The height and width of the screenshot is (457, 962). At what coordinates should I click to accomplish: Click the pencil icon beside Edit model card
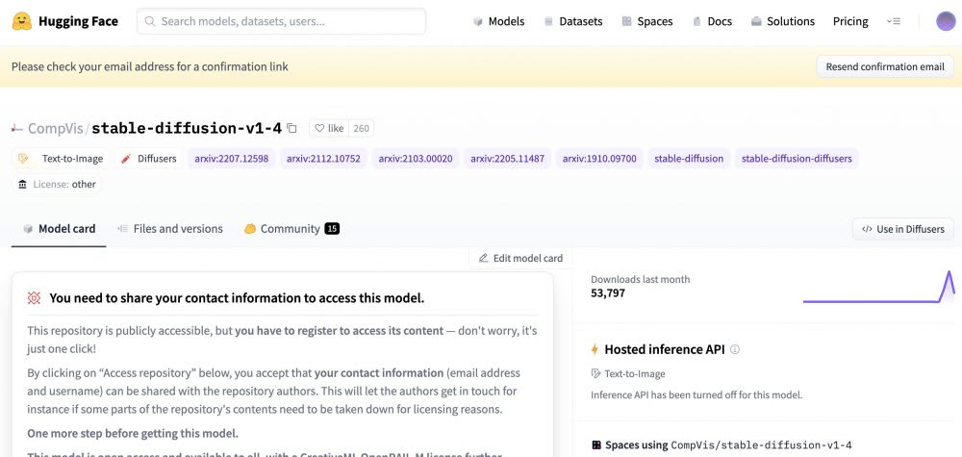484,258
